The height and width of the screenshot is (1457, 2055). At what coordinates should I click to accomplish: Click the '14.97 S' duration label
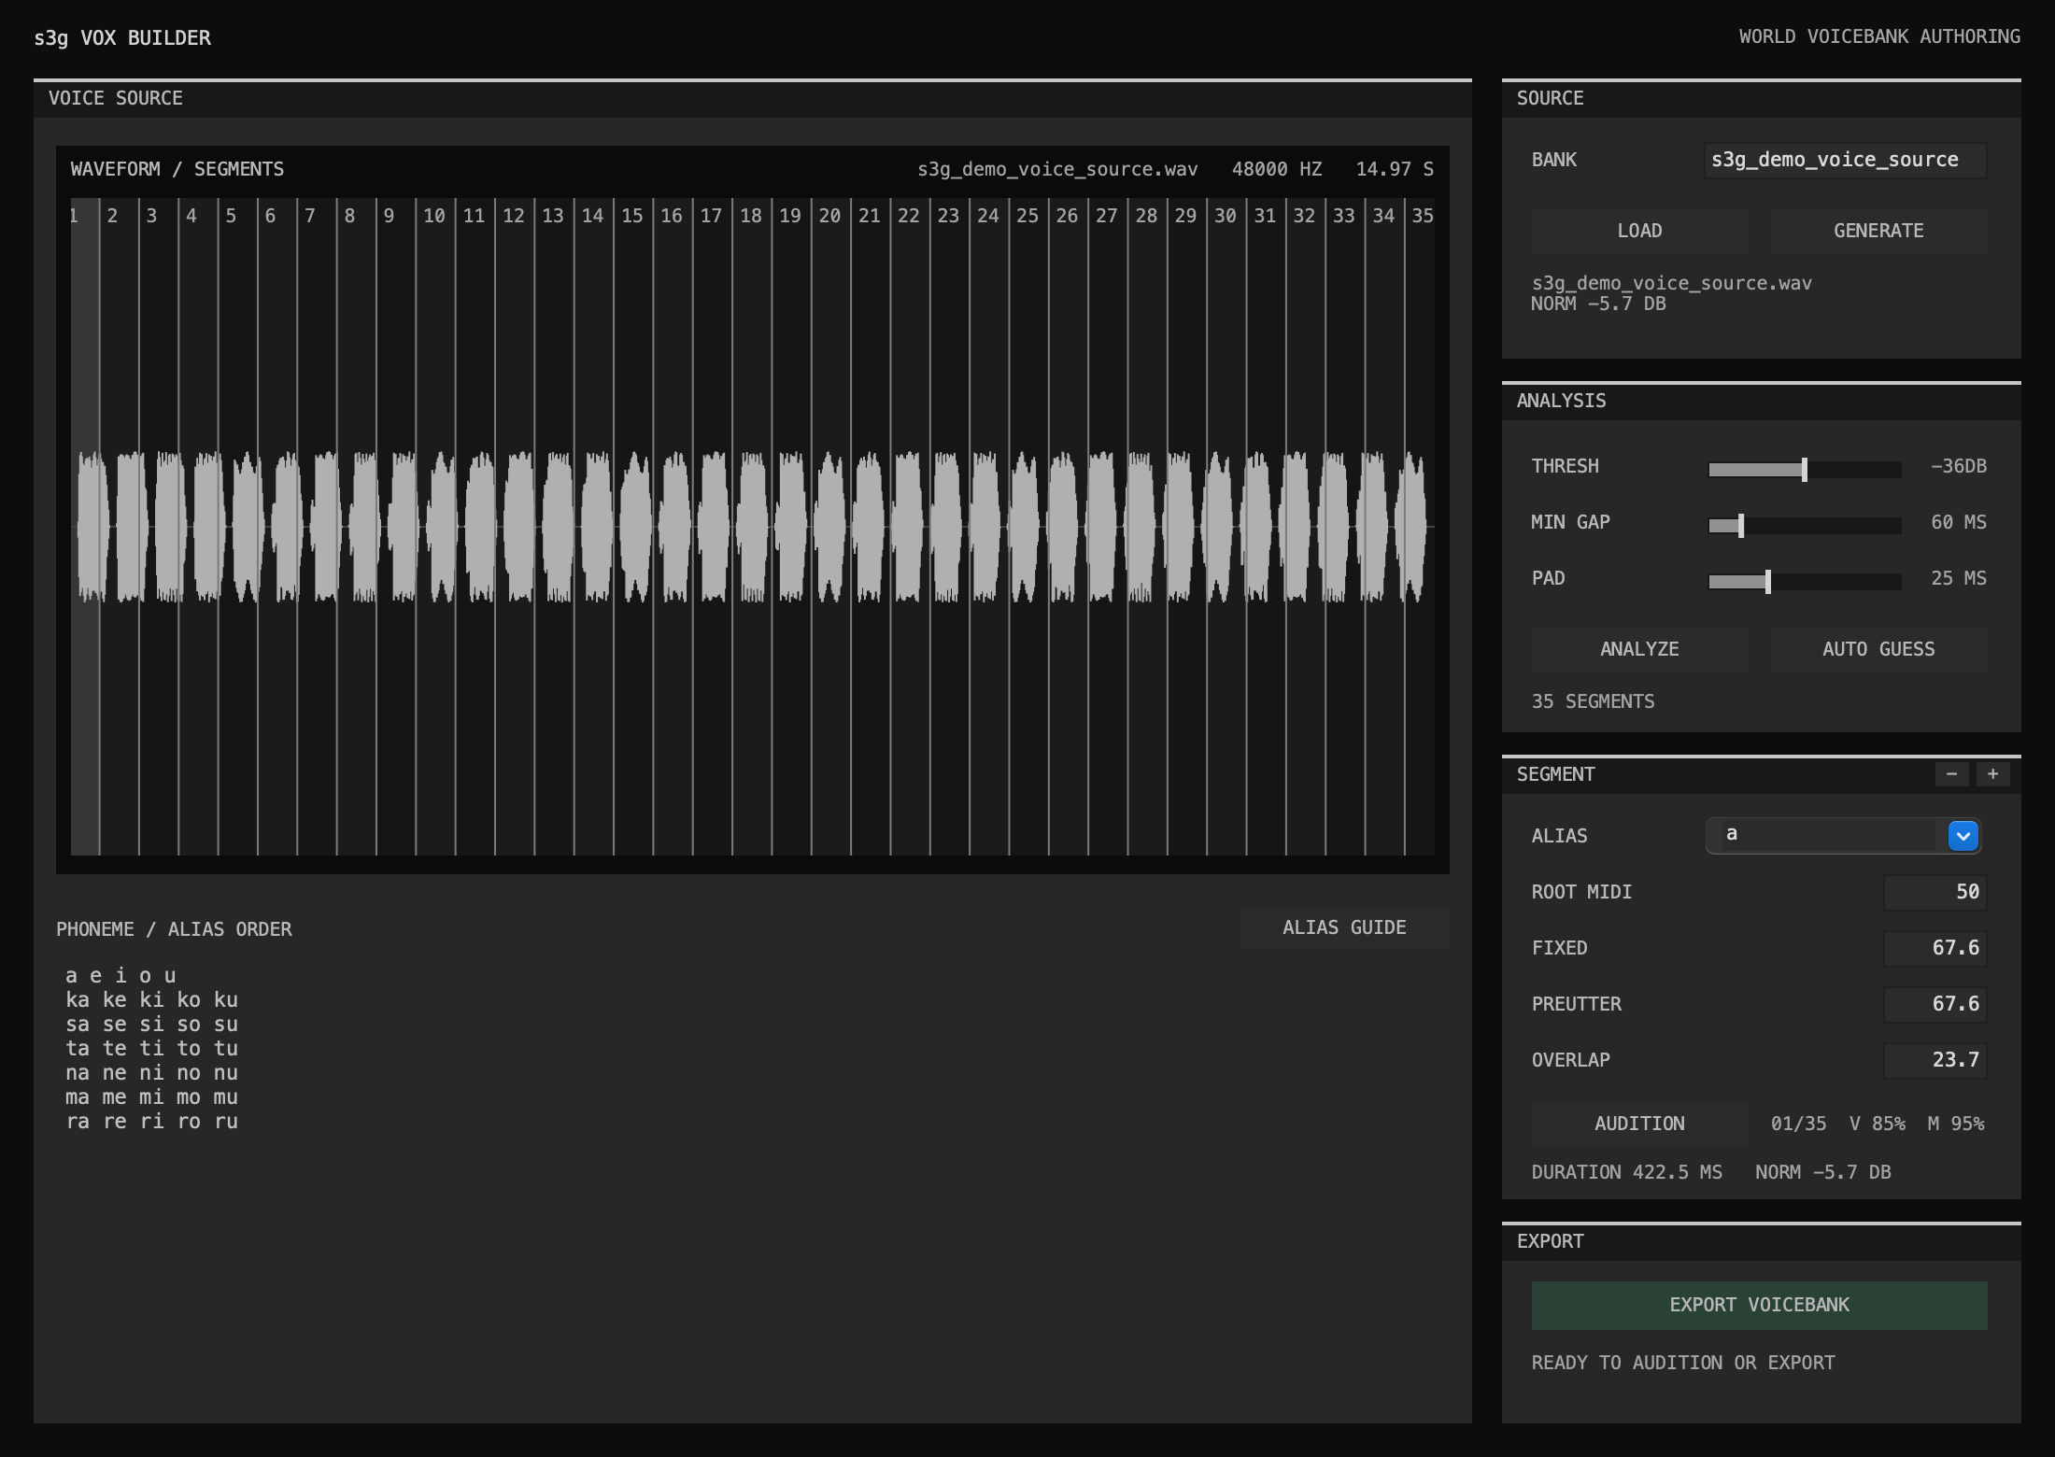click(1395, 169)
